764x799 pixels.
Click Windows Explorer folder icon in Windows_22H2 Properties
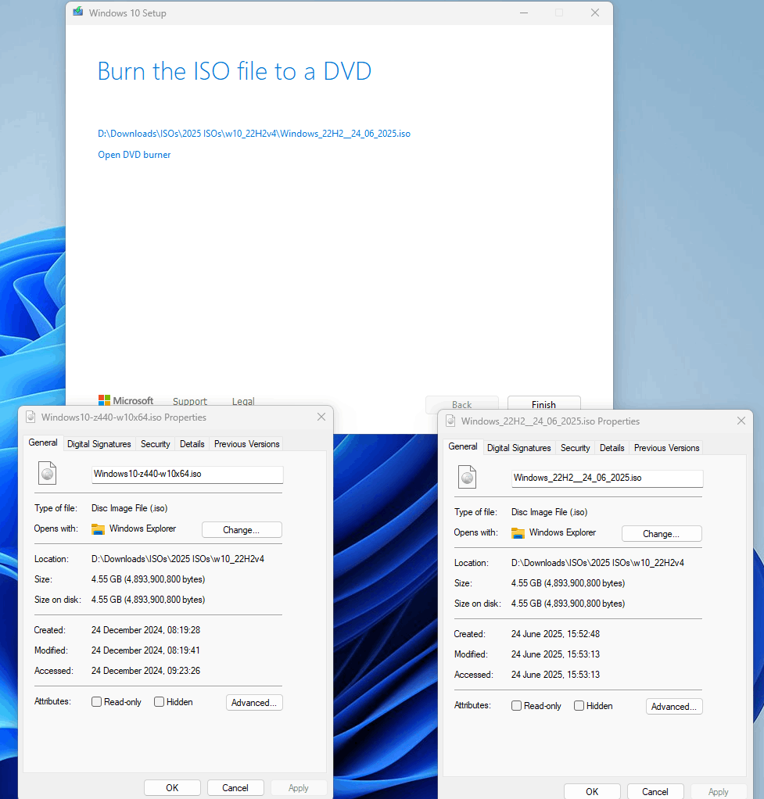tap(518, 533)
